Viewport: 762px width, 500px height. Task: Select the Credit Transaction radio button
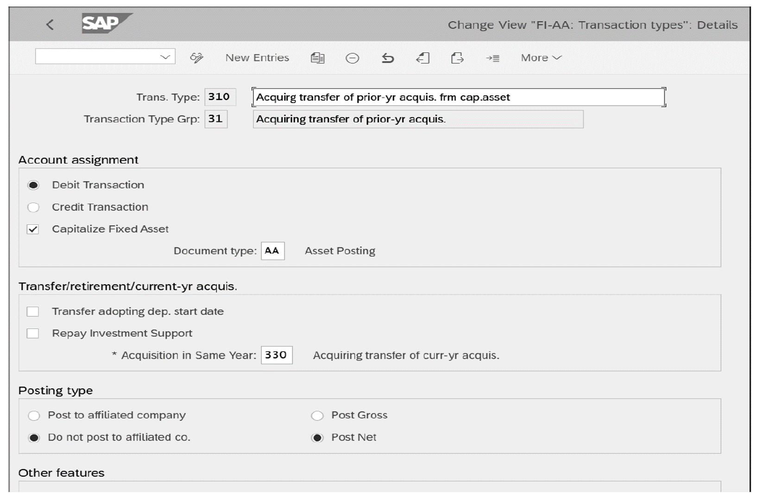coord(33,207)
